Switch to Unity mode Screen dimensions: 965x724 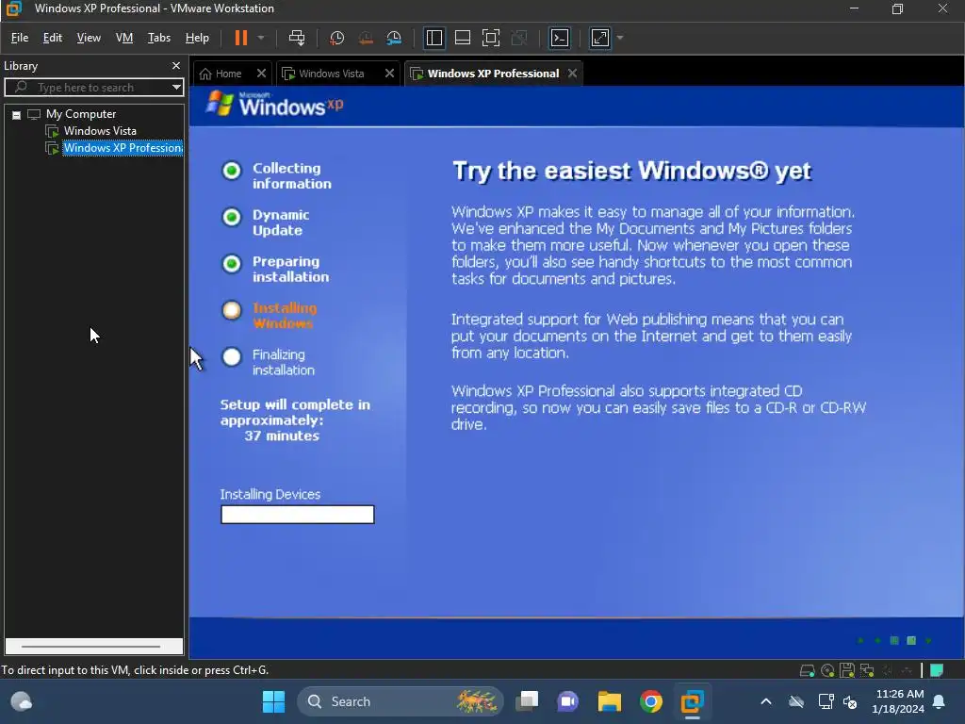coord(519,38)
